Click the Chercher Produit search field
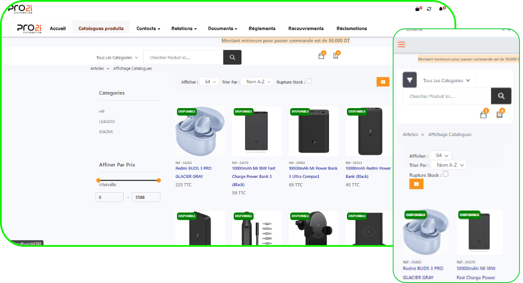523x283 pixels. pyautogui.click(x=183, y=57)
